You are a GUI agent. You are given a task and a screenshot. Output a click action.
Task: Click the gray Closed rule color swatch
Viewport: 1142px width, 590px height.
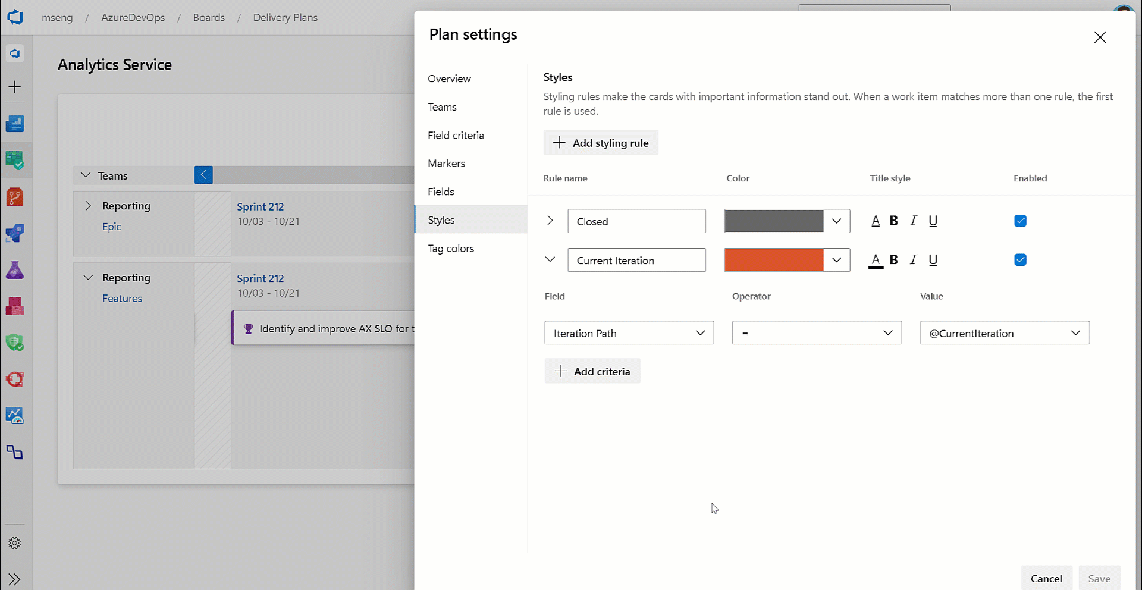[774, 221]
